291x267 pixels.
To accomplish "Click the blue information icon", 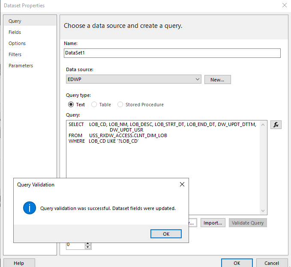I will [30, 208].
